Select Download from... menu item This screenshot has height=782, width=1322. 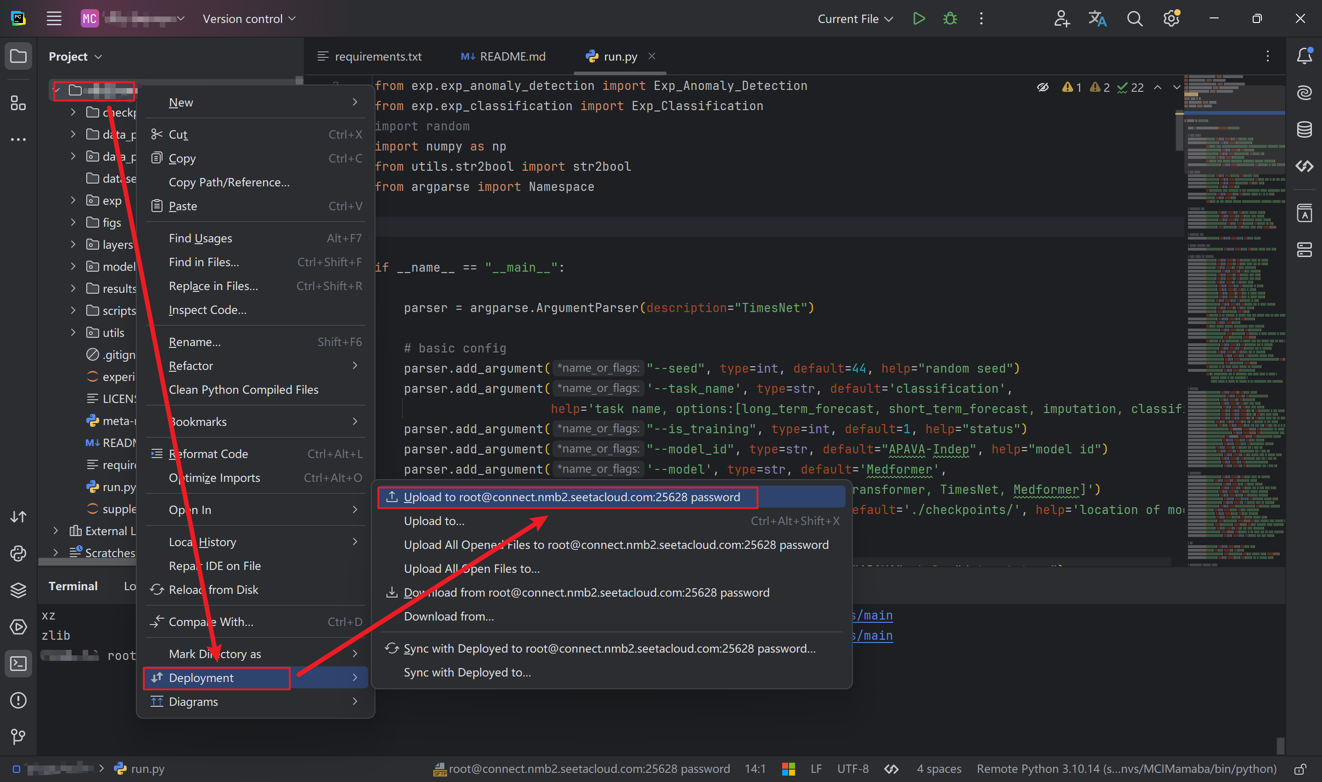[612, 616]
